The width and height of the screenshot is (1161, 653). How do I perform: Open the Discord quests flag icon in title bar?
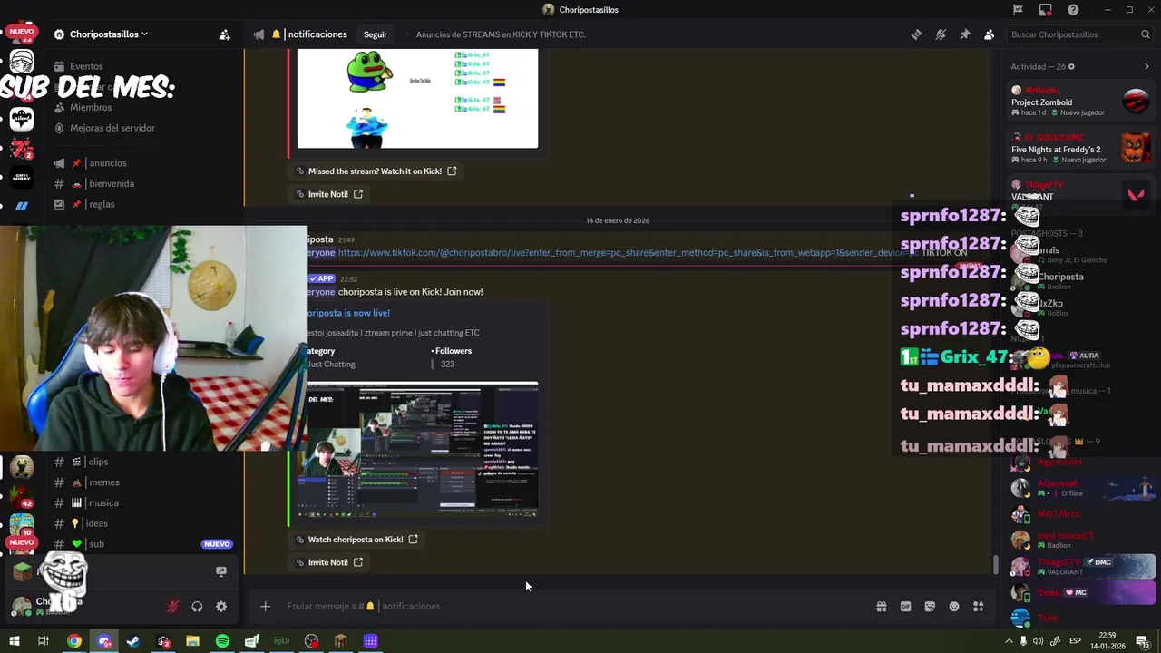point(1018,10)
